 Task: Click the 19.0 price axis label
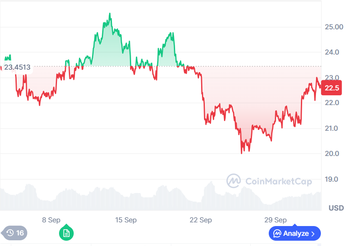pyautogui.click(x=331, y=179)
